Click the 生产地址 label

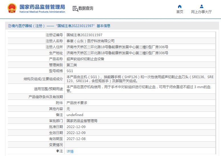tap(56, 53)
